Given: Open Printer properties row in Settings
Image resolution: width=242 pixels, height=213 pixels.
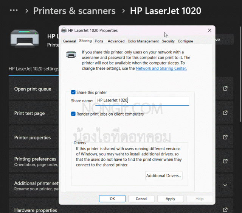Looking at the screenshot, I should [x=34, y=137].
